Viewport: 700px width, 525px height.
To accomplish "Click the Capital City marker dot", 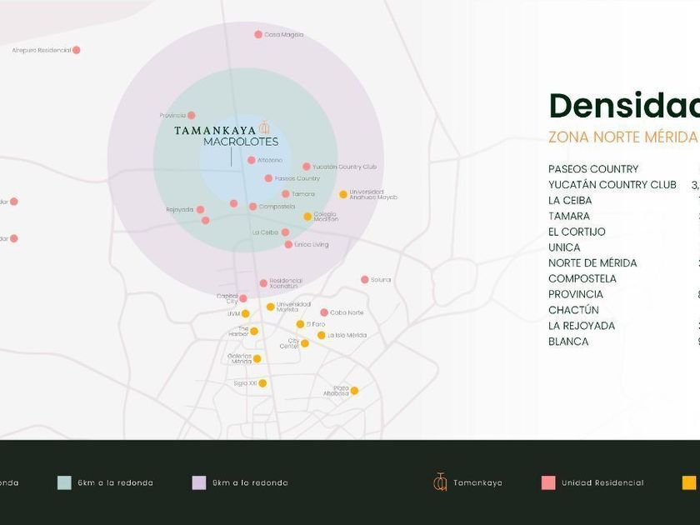I will [243, 298].
